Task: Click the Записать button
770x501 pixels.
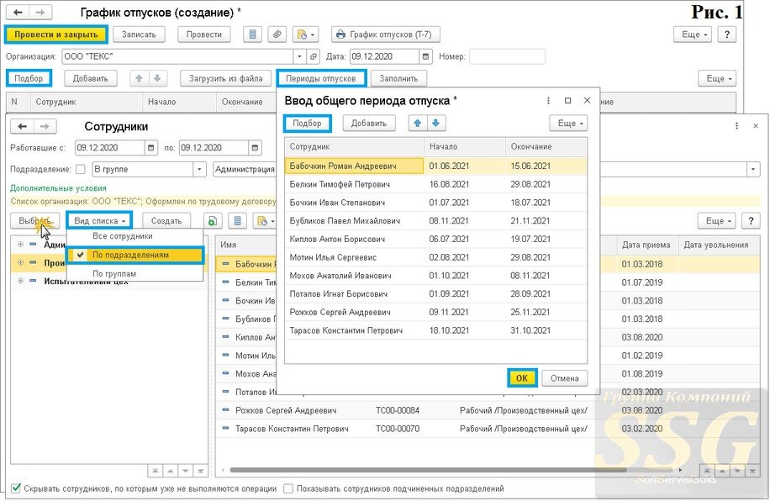Action: [x=139, y=34]
